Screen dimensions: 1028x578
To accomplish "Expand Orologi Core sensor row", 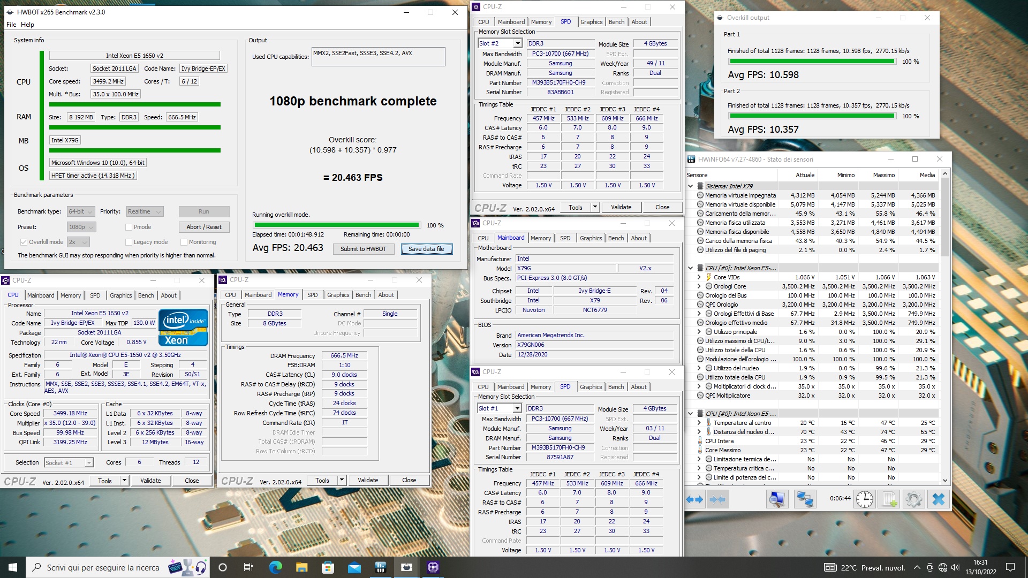I will click(699, 286).
